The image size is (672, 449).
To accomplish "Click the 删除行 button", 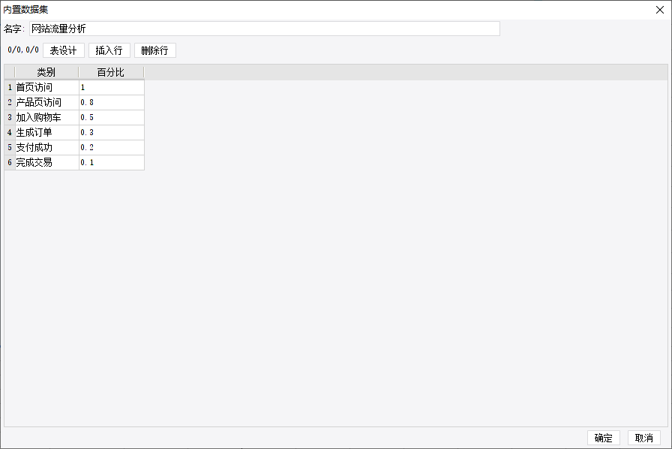I will point(154,50).
